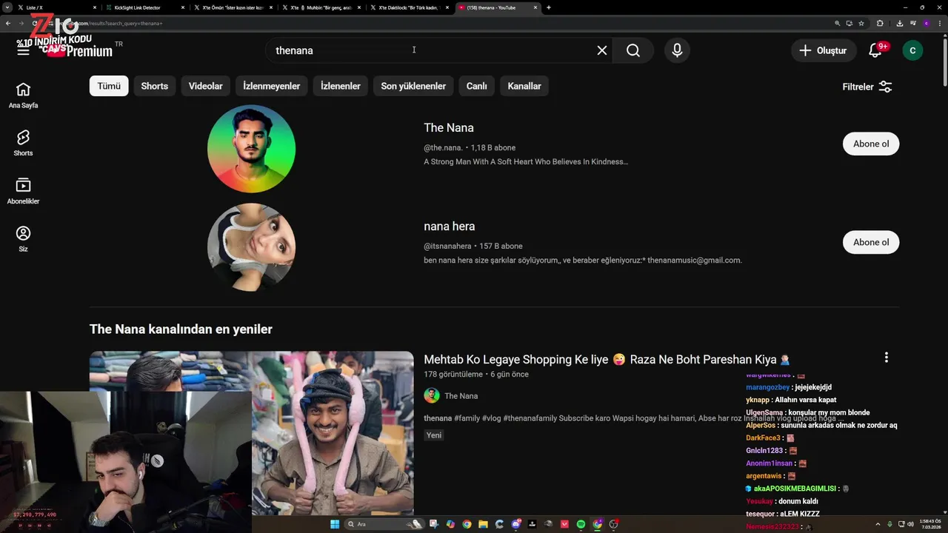The width and height of the screenshot is (948, 533).
Task: Launch Chrome from the taskbar
Action: tap(467, 524)
